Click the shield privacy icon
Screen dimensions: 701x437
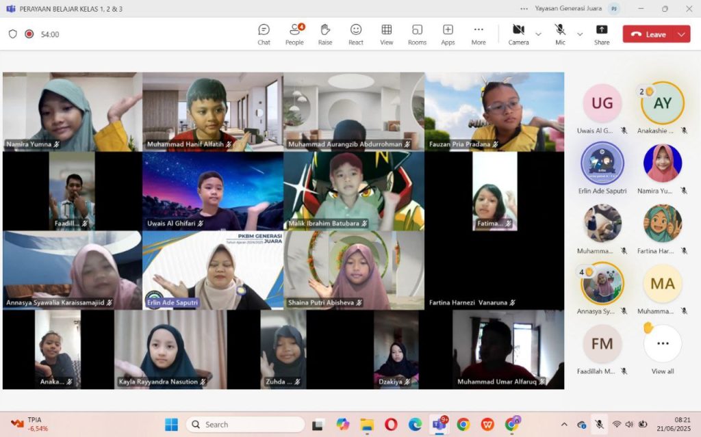13,34
